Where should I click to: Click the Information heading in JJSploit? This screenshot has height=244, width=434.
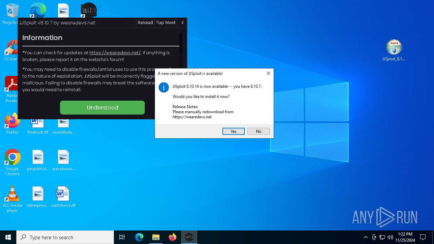[42, 38]
